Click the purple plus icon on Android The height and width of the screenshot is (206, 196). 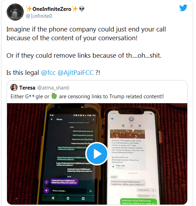46,191
